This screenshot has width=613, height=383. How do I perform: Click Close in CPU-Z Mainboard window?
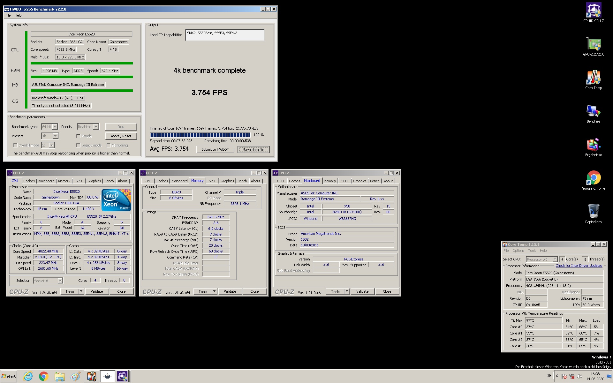tap(387, 291)
